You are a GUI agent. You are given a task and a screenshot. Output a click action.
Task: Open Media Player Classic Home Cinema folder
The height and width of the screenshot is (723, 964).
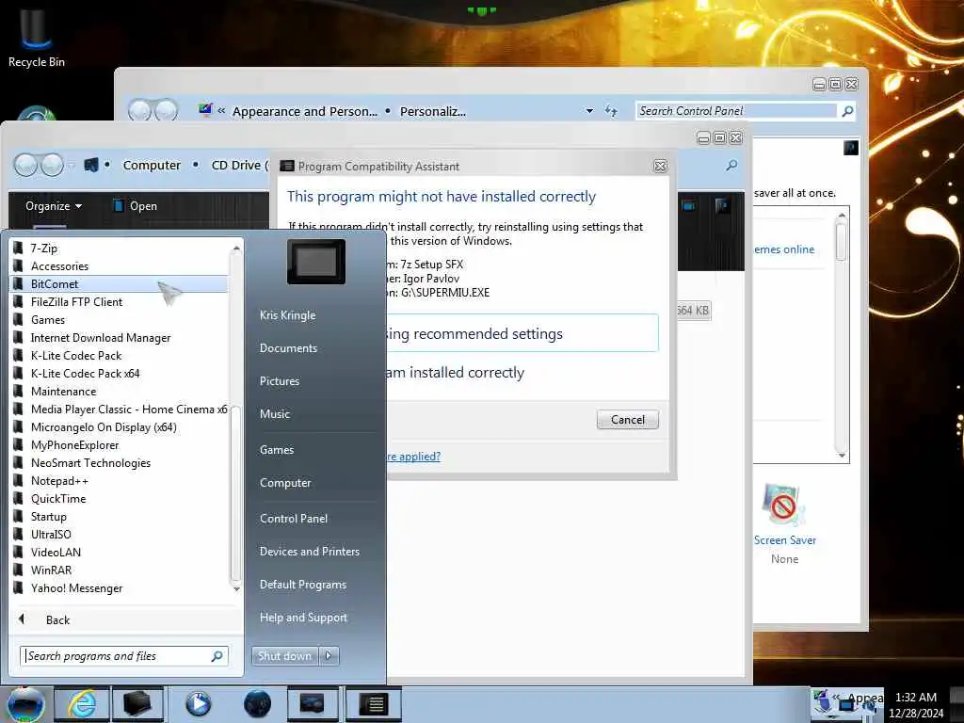pyautogui.click(x=120, y=409)
